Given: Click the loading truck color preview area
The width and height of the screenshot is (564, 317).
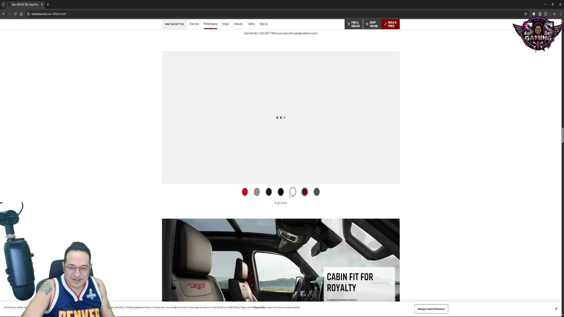Looking at the screenshot, I should coord(281,117).
